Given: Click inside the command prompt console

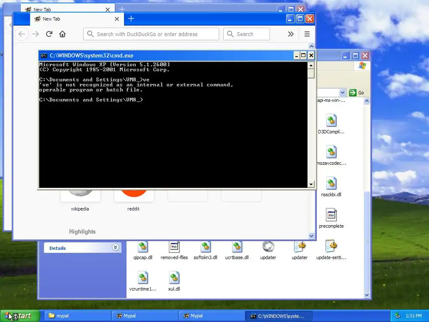Looking at the screenshot, I should point(173,125).
